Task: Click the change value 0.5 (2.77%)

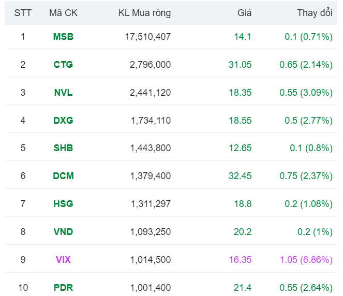Action: click(309, 121)
